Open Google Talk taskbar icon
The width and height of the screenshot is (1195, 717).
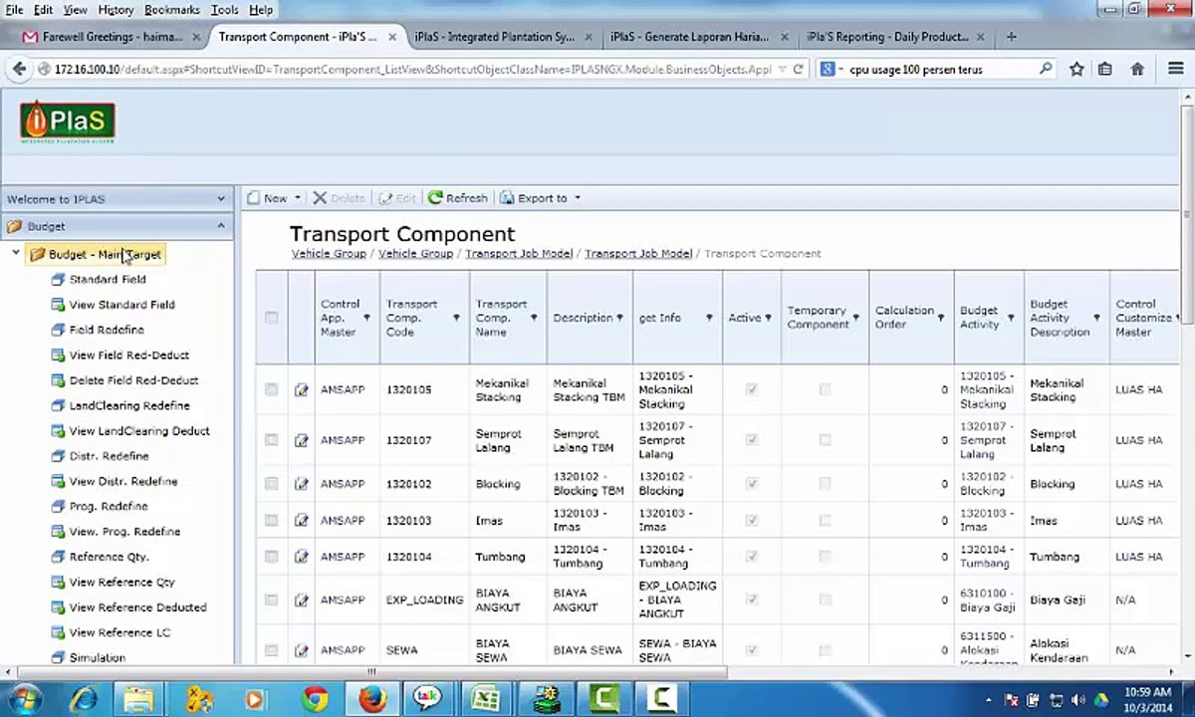428,698
